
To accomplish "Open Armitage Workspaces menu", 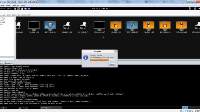I will [22, 15].
